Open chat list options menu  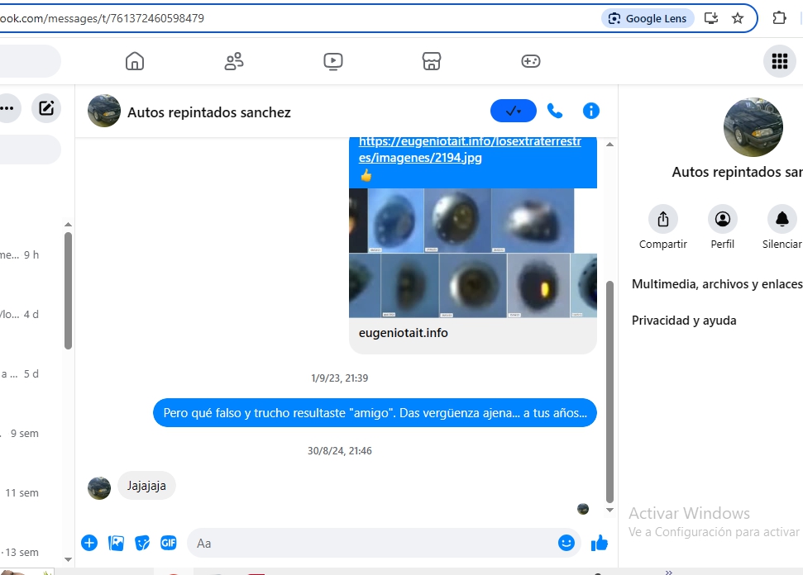tap(8, 107)
